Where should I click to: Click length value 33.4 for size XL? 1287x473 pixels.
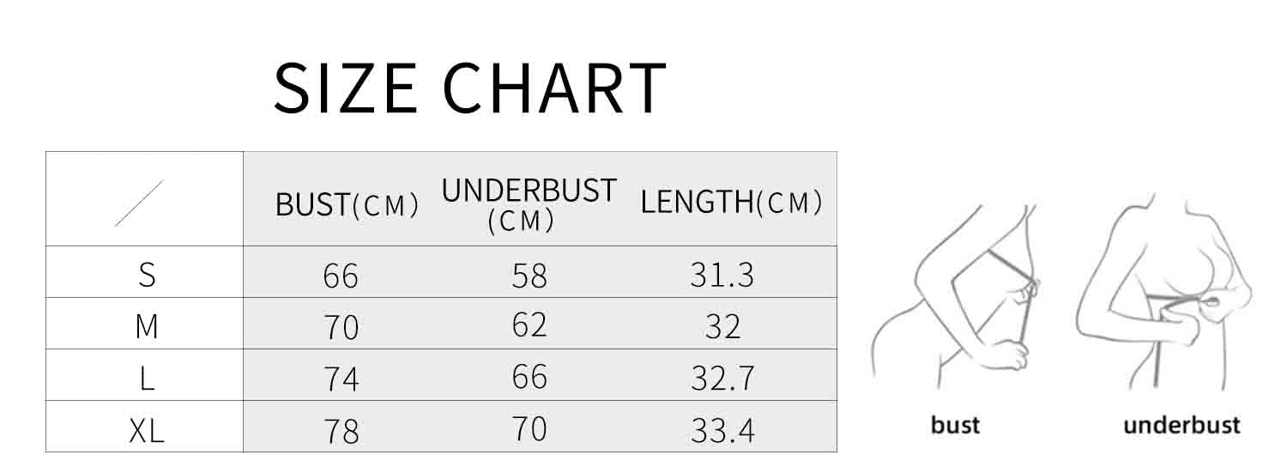click(x=722, y=430)
